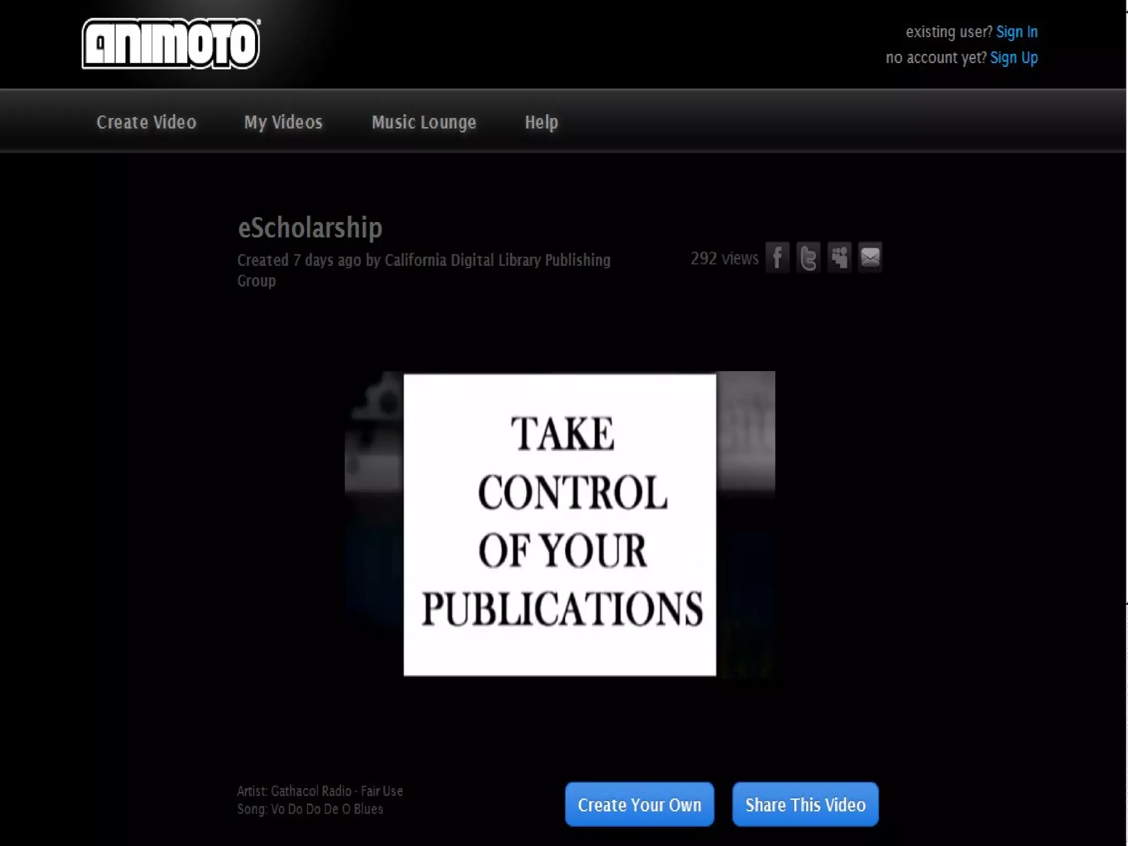Open the Sign In link

click(1017, 32)
